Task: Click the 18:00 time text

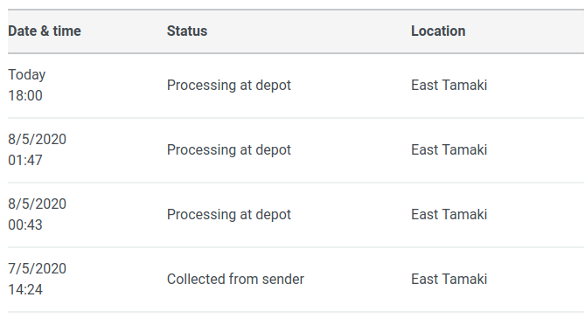Action: [x=25, y=96]
